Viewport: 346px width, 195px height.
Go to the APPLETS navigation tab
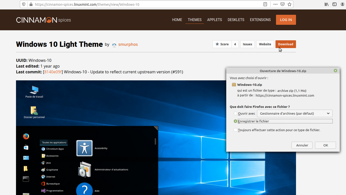click(x=214, y=20)
